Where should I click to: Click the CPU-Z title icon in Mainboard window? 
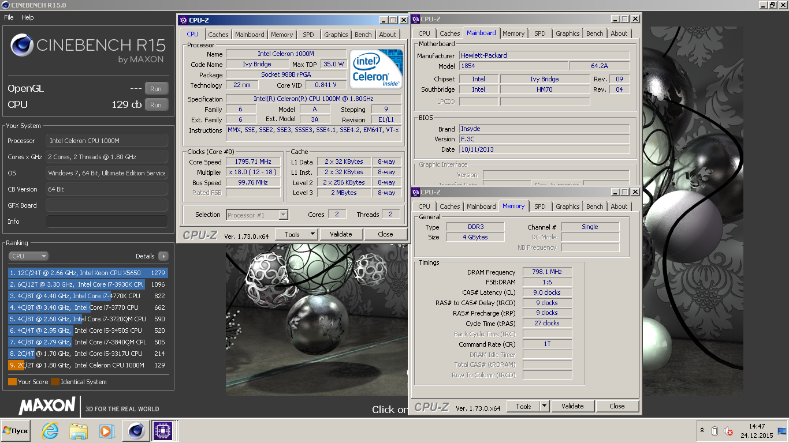click(x=416, y=19)
